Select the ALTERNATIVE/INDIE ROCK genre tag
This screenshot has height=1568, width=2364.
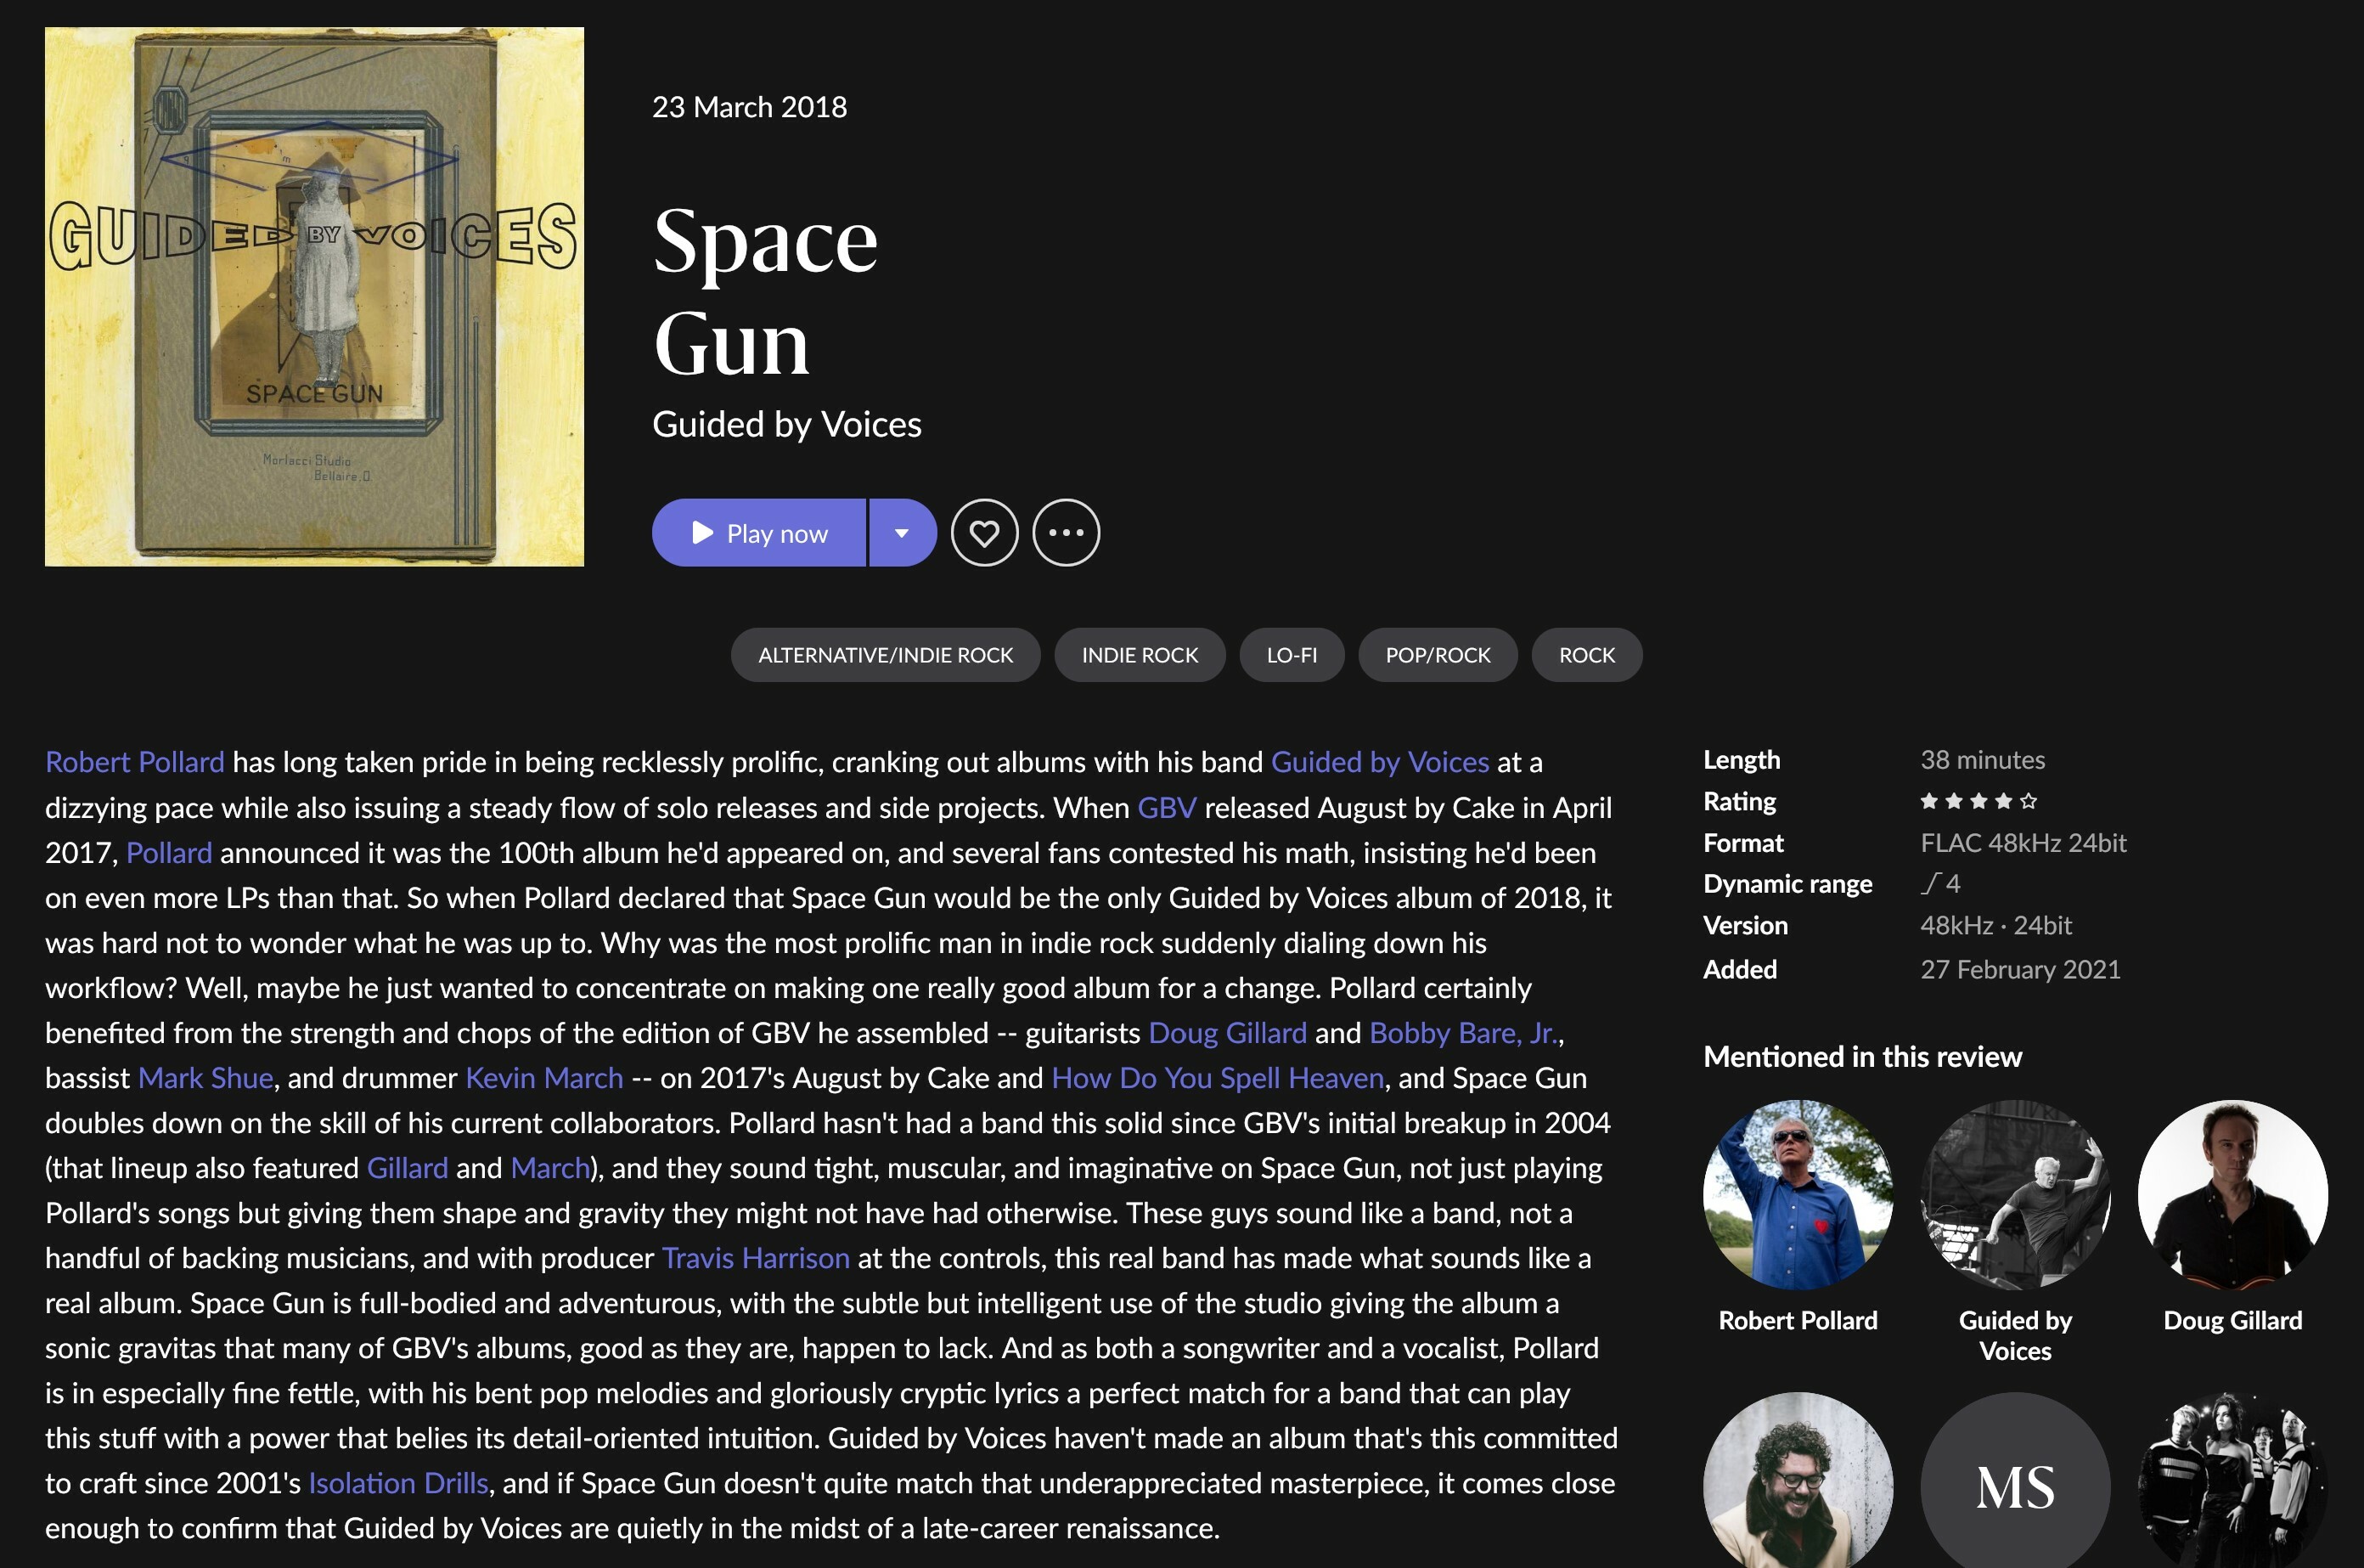tap(886, 655)
